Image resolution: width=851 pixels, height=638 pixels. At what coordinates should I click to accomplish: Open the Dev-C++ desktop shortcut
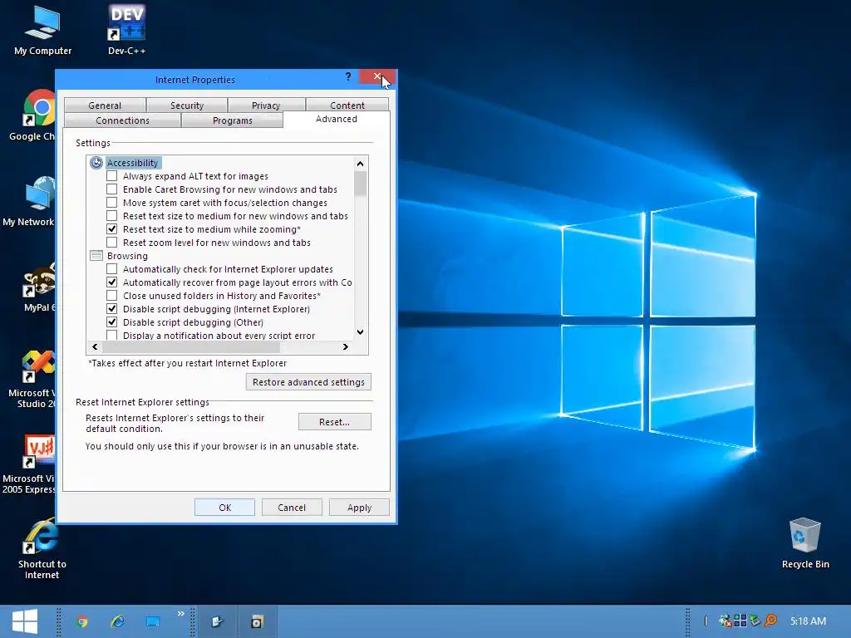[x=126, y=30]
